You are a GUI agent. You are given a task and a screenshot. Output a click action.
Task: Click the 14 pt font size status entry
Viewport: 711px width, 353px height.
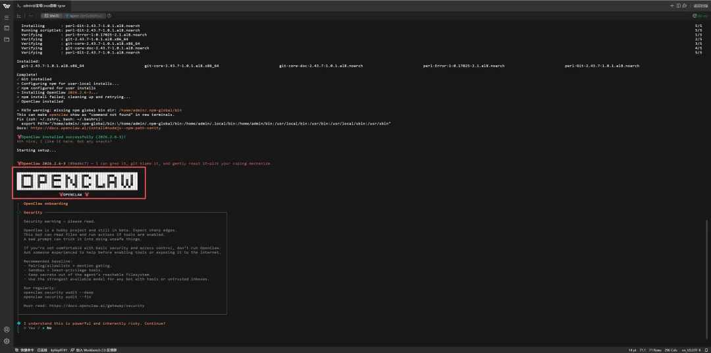632,350
